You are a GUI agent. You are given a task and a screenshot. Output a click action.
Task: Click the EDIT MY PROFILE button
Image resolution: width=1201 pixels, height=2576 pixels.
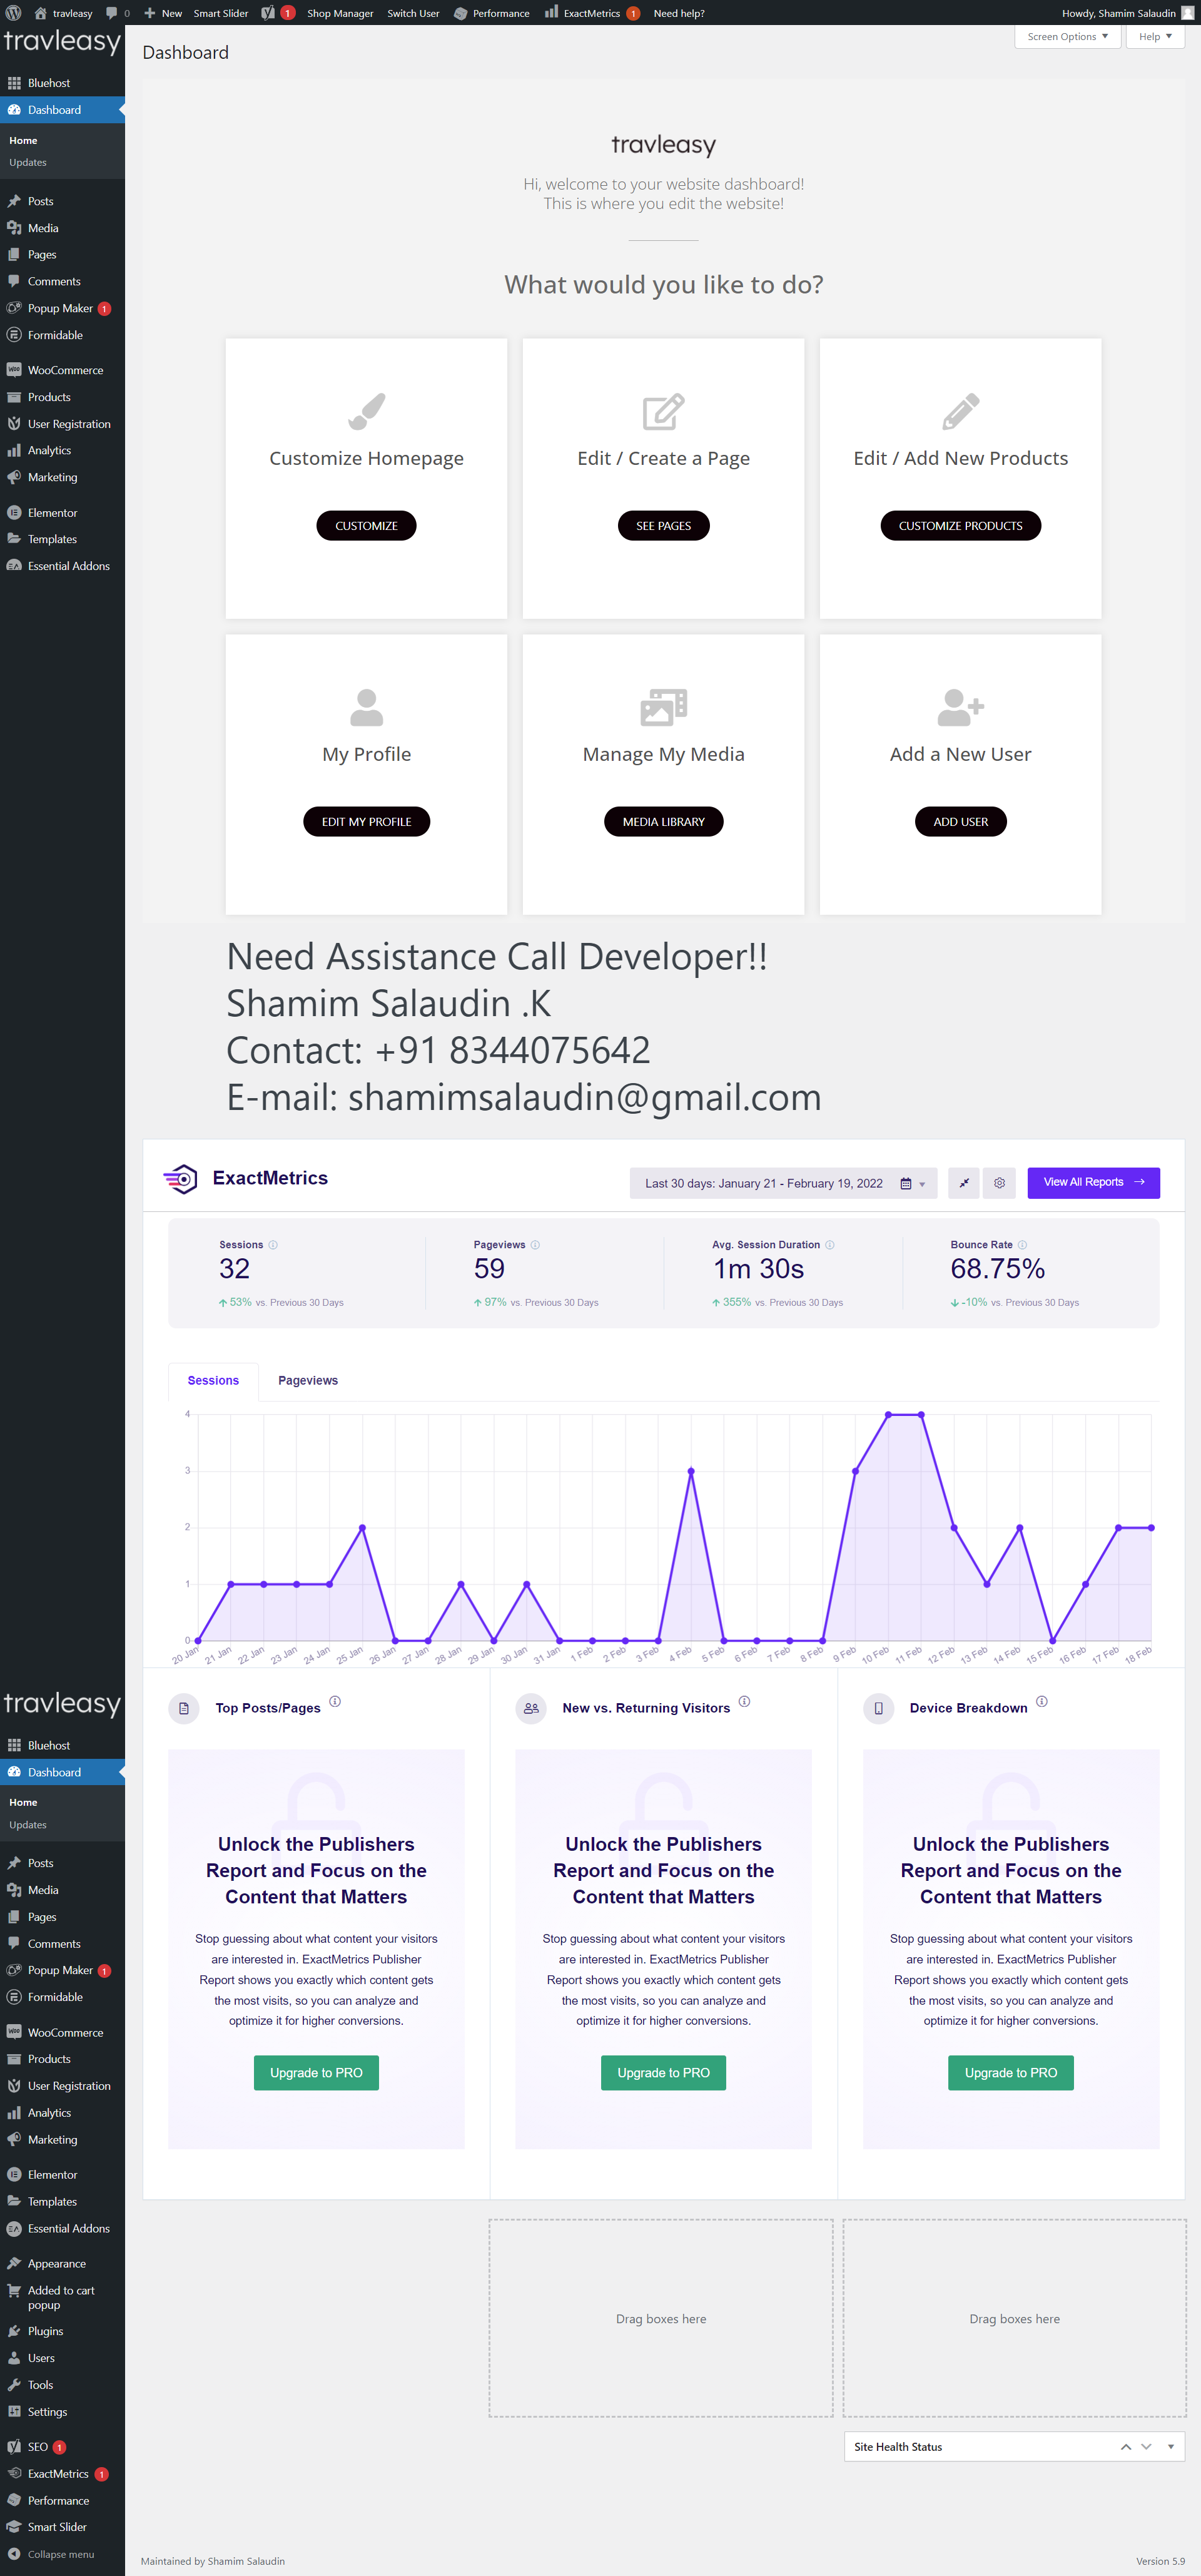[x=366, y=821]
